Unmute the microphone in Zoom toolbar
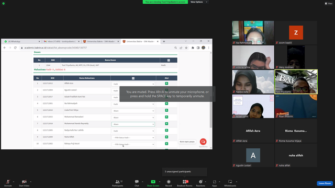This screenshot has width=335, height=188. [8, 183]
